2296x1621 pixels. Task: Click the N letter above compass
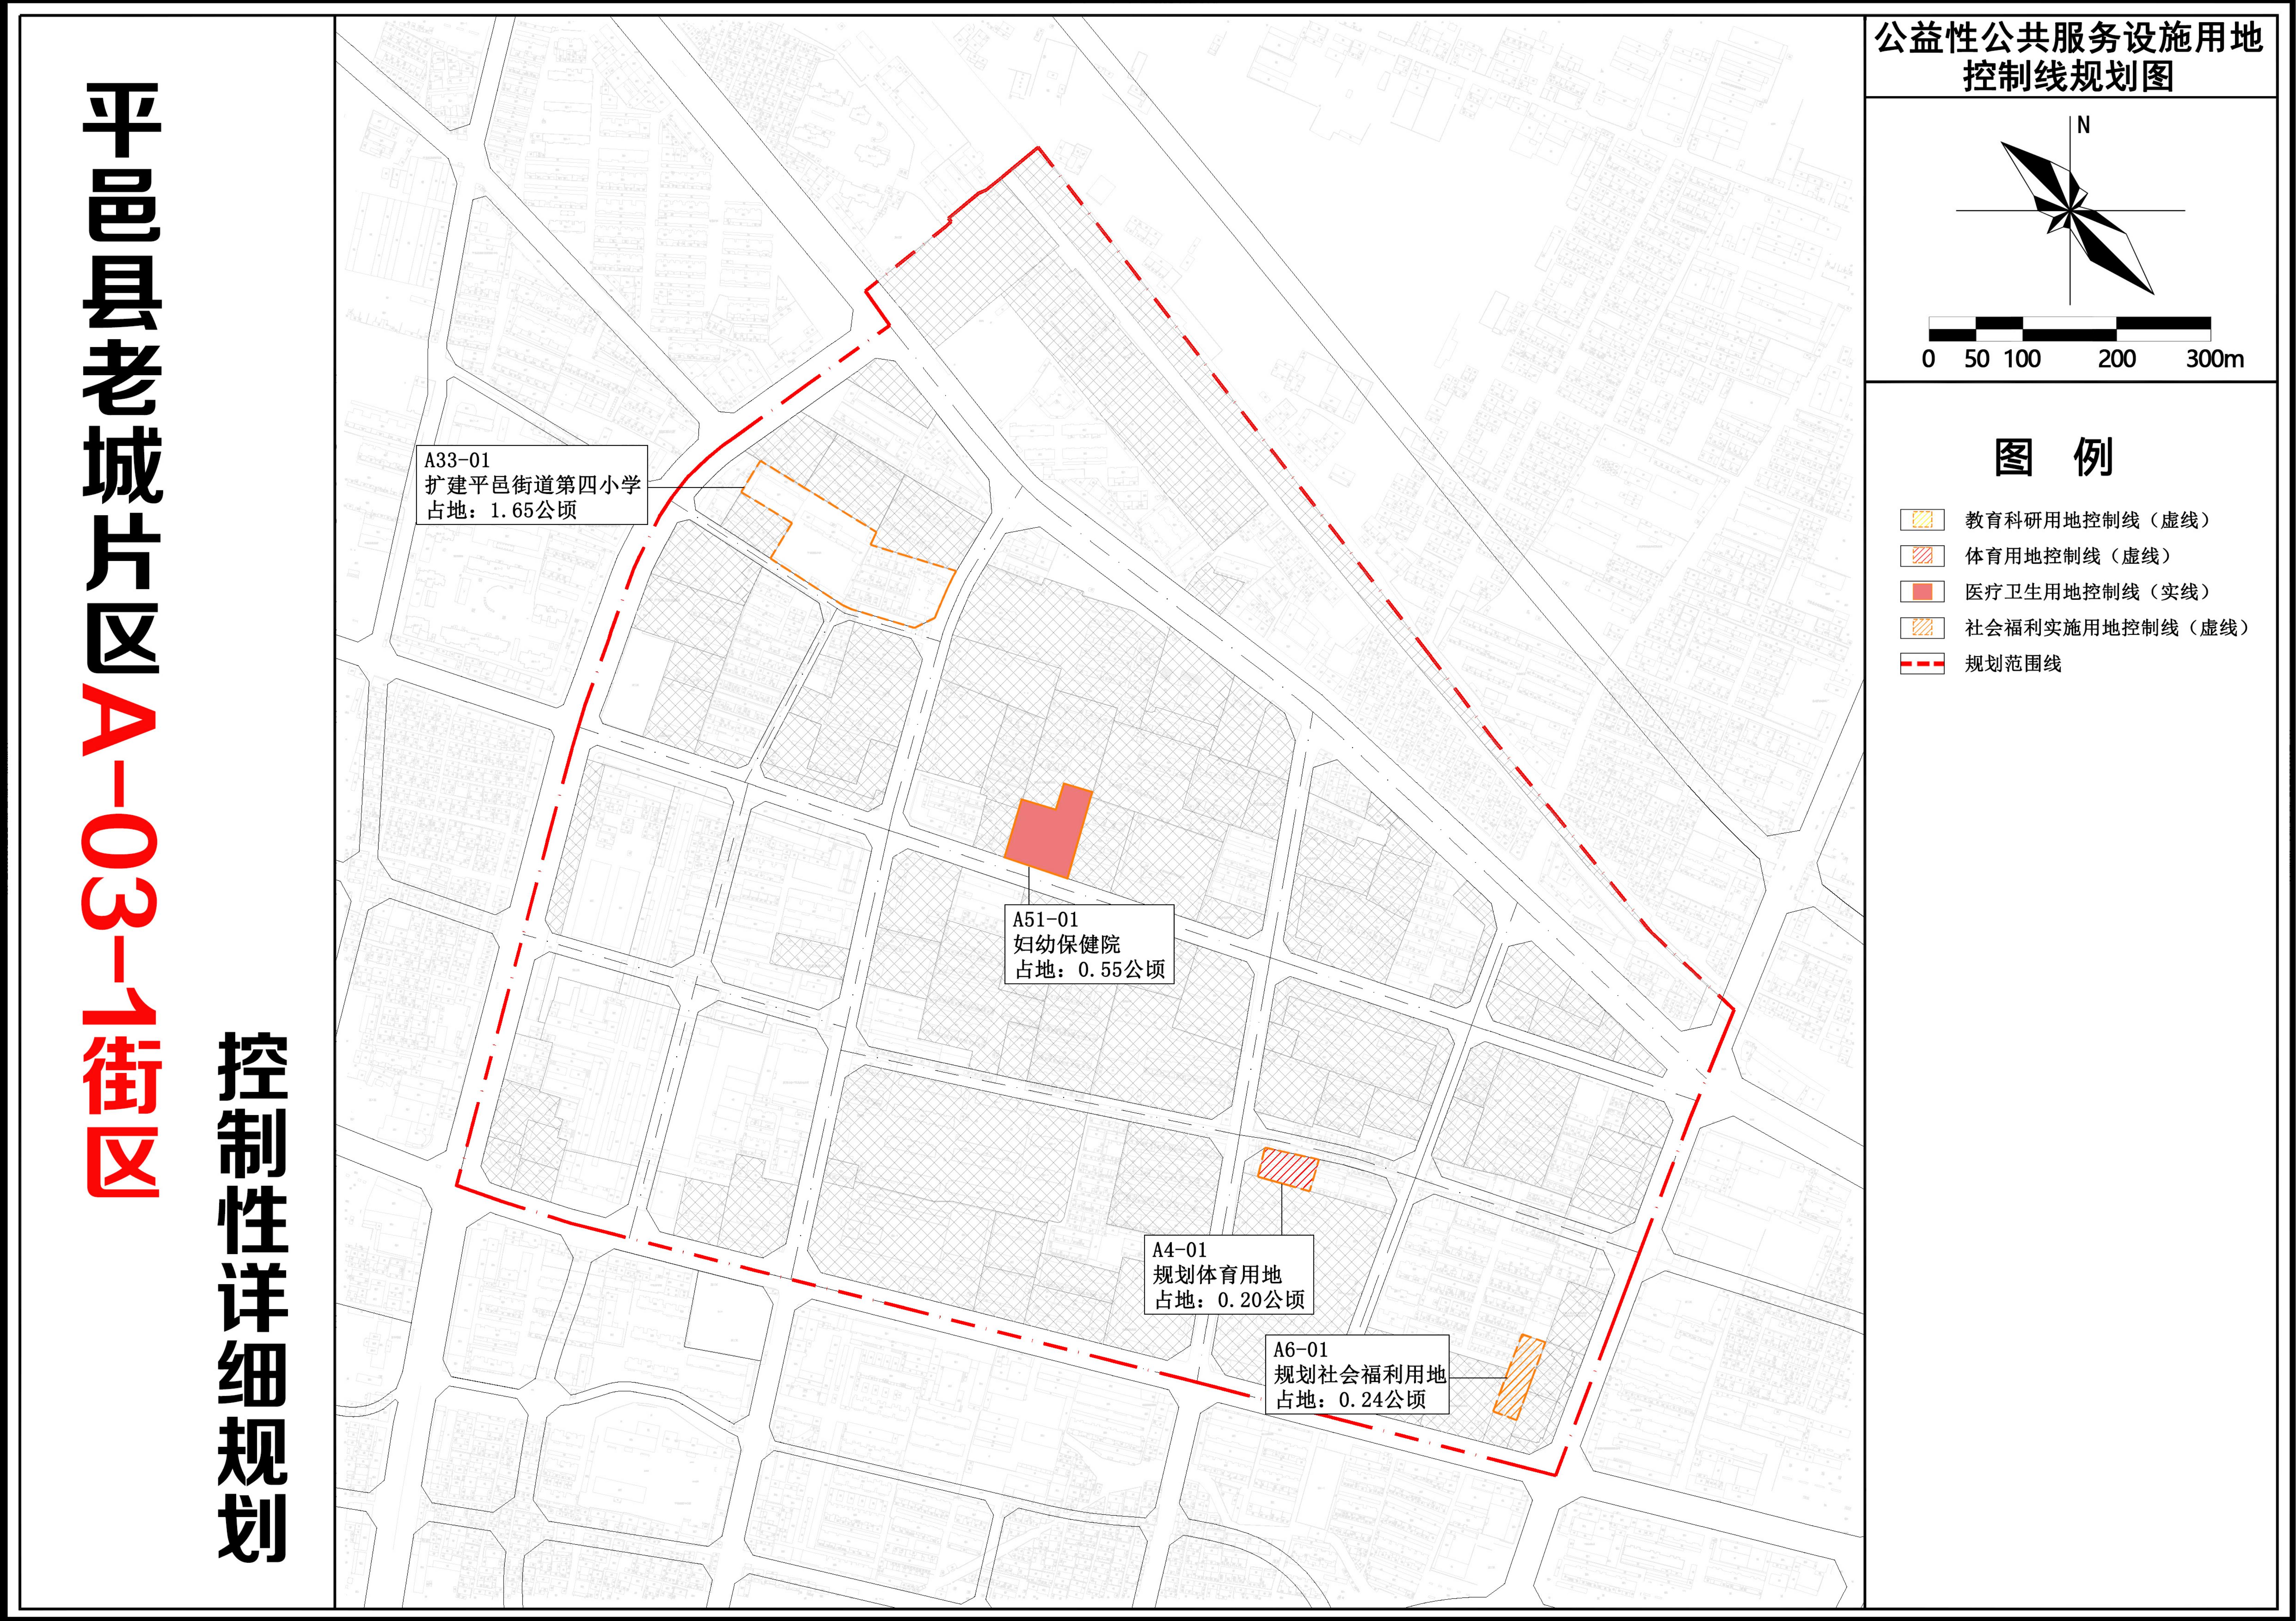(2083, 125)
